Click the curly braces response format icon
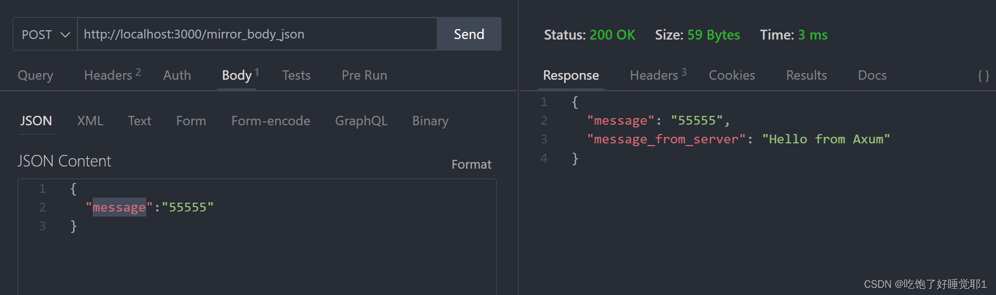Image resolution: width=996 pixels, height=295 pixels. 983,76
